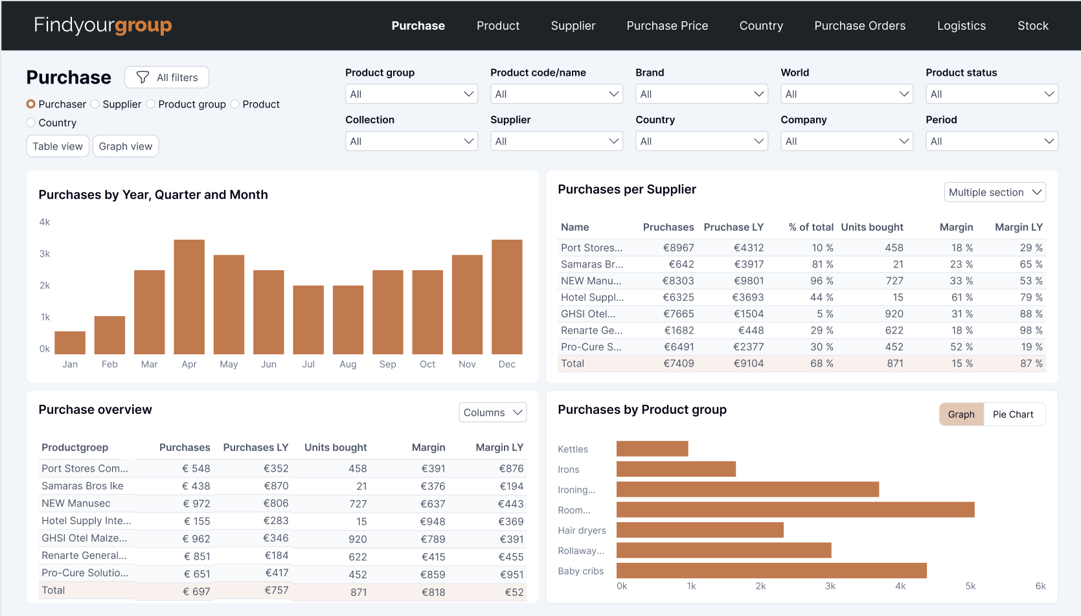Click the 'NEW Manu...' supplier name
Screen dimensions: 1081x616
[591, 280]
